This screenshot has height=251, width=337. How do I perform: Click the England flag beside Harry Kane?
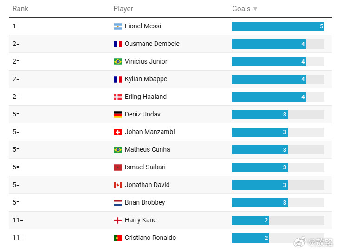(x=118, y=220)
